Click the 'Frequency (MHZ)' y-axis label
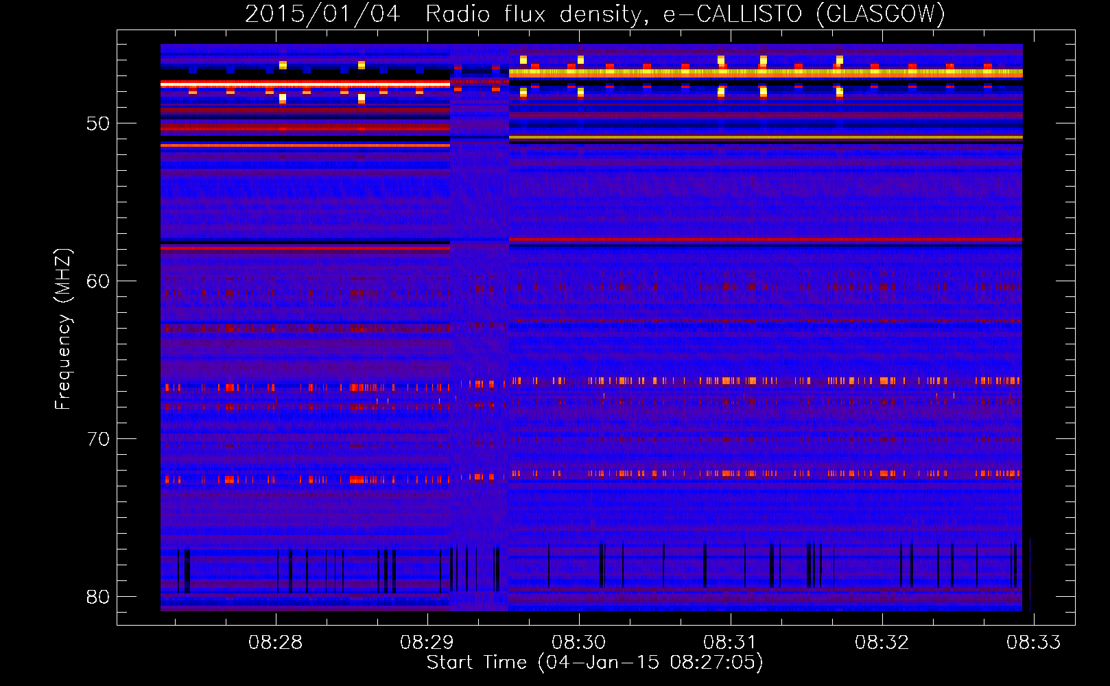 point(62,329)
